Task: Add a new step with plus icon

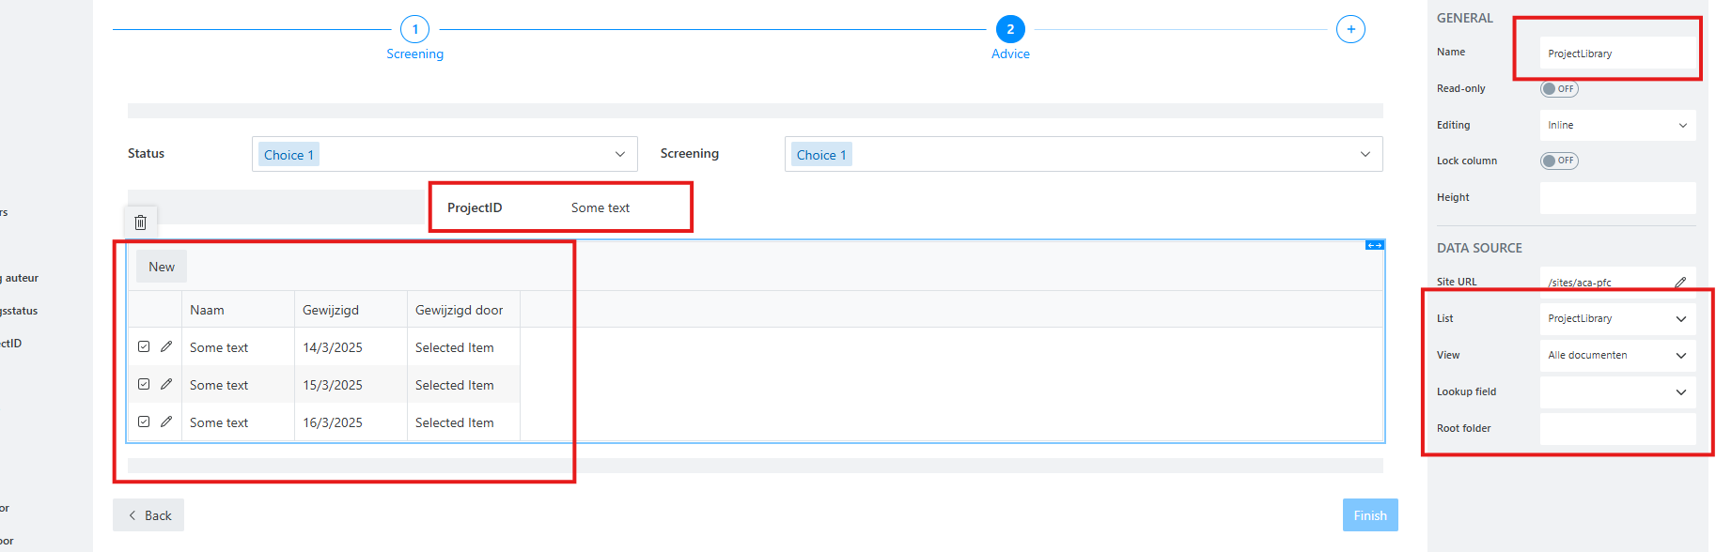Action: 1350,29
